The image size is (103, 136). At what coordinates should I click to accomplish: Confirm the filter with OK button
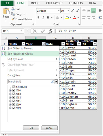coord(31,128)
